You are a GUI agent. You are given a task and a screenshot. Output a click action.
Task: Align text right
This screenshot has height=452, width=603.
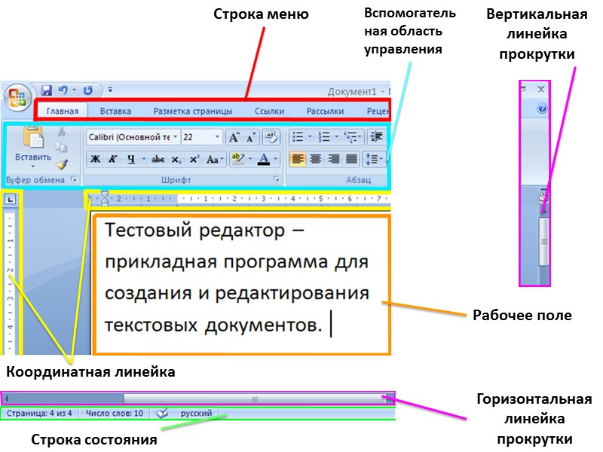click(333, 159)
